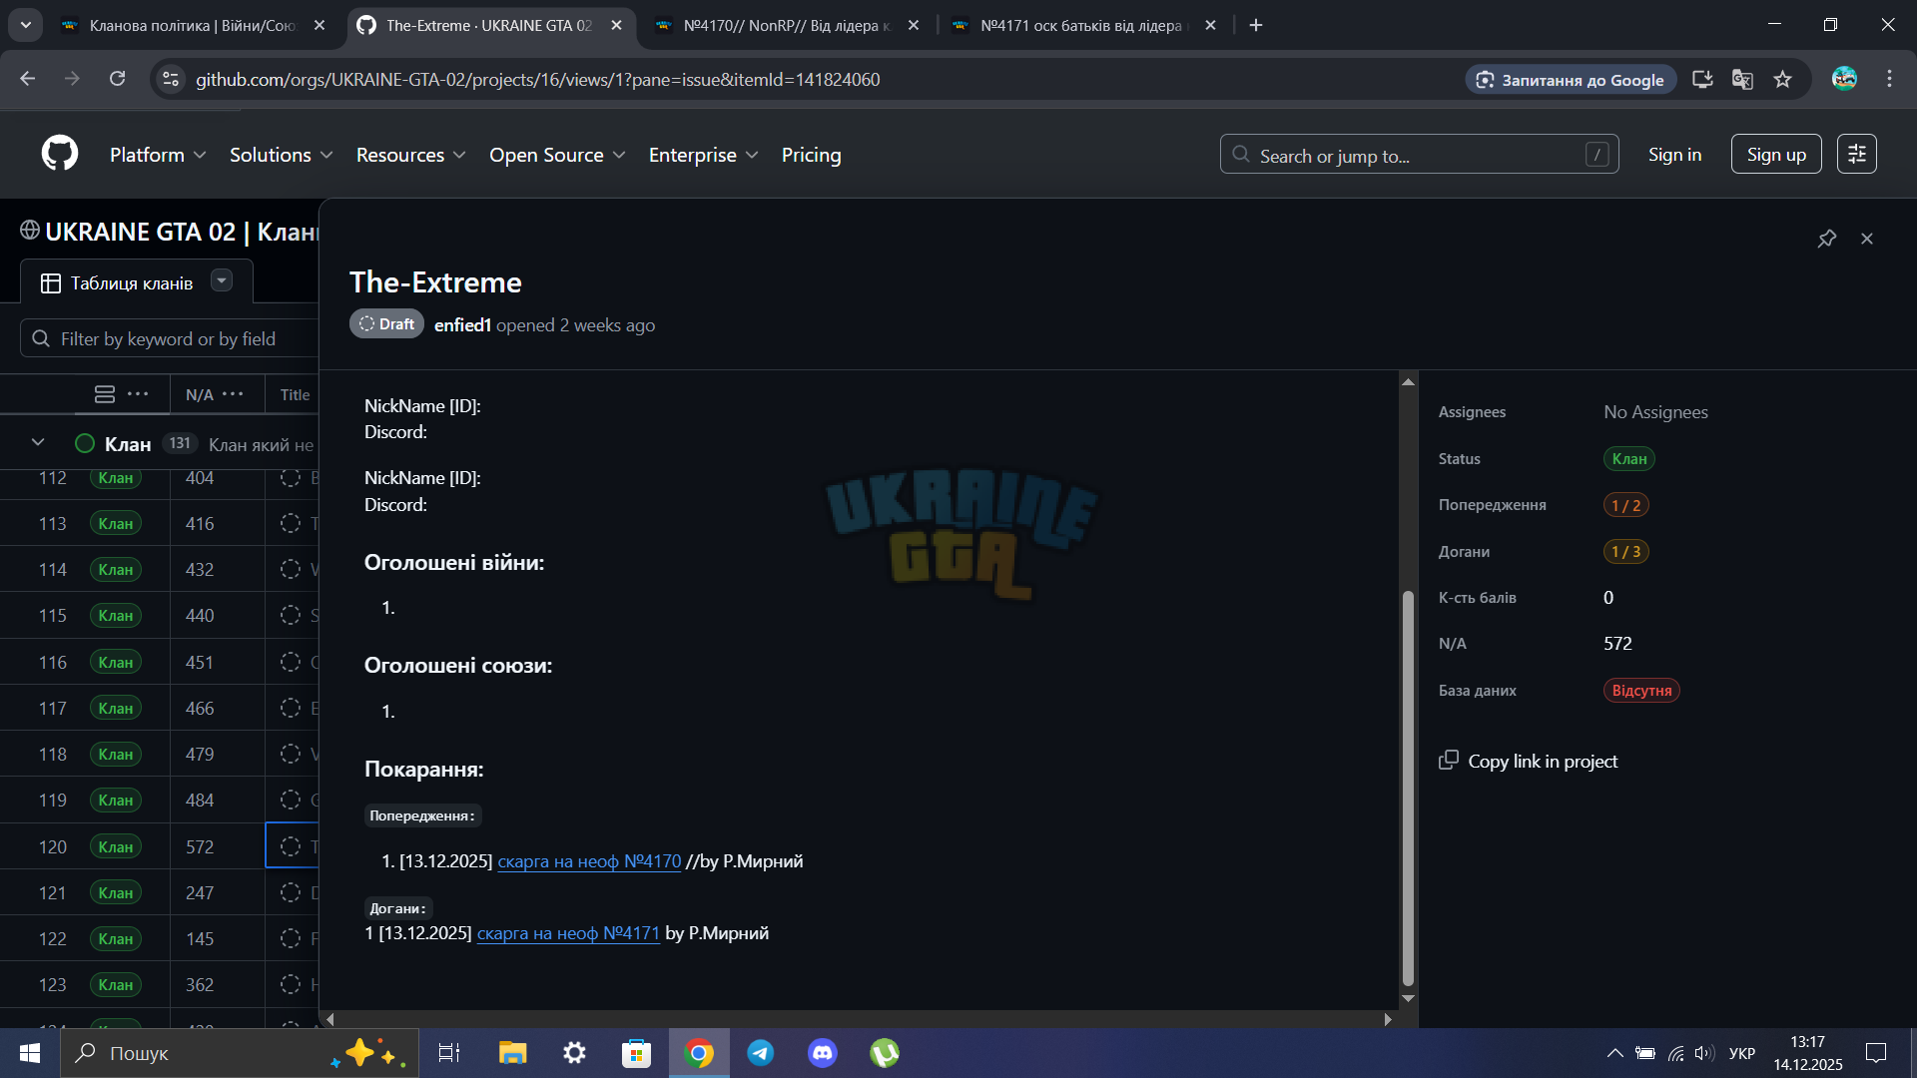The height and width of the screenshot is (1078, 1917).
Task: Click Sign in link
Action: 1674,155
